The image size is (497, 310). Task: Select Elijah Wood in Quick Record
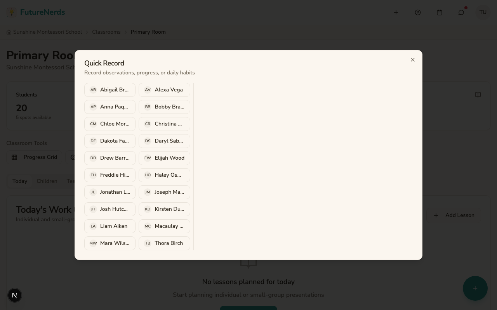(164, 158)
